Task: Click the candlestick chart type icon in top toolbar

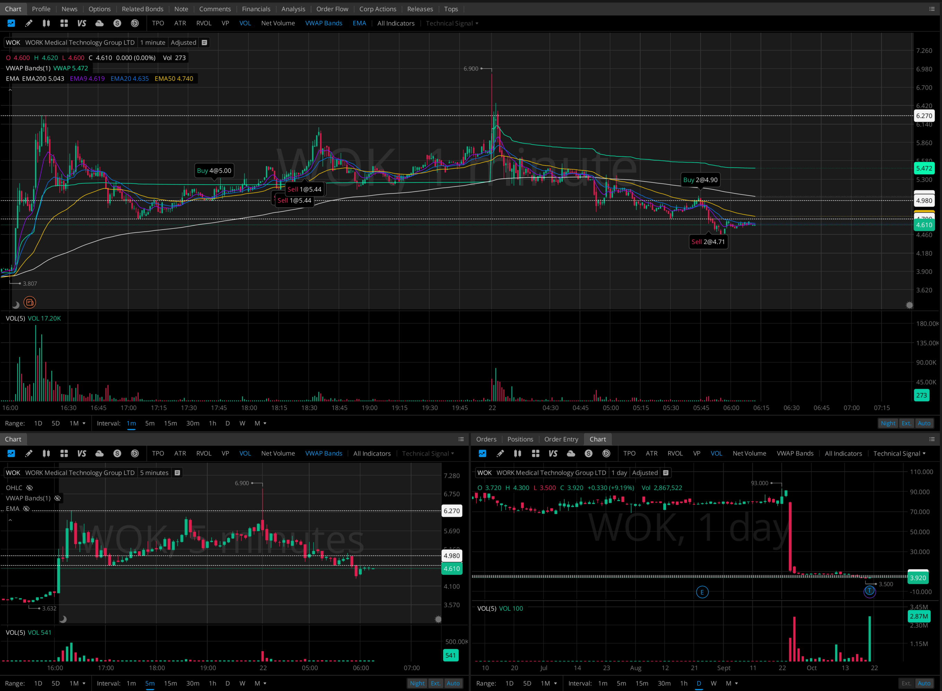Action: point(46,24)
